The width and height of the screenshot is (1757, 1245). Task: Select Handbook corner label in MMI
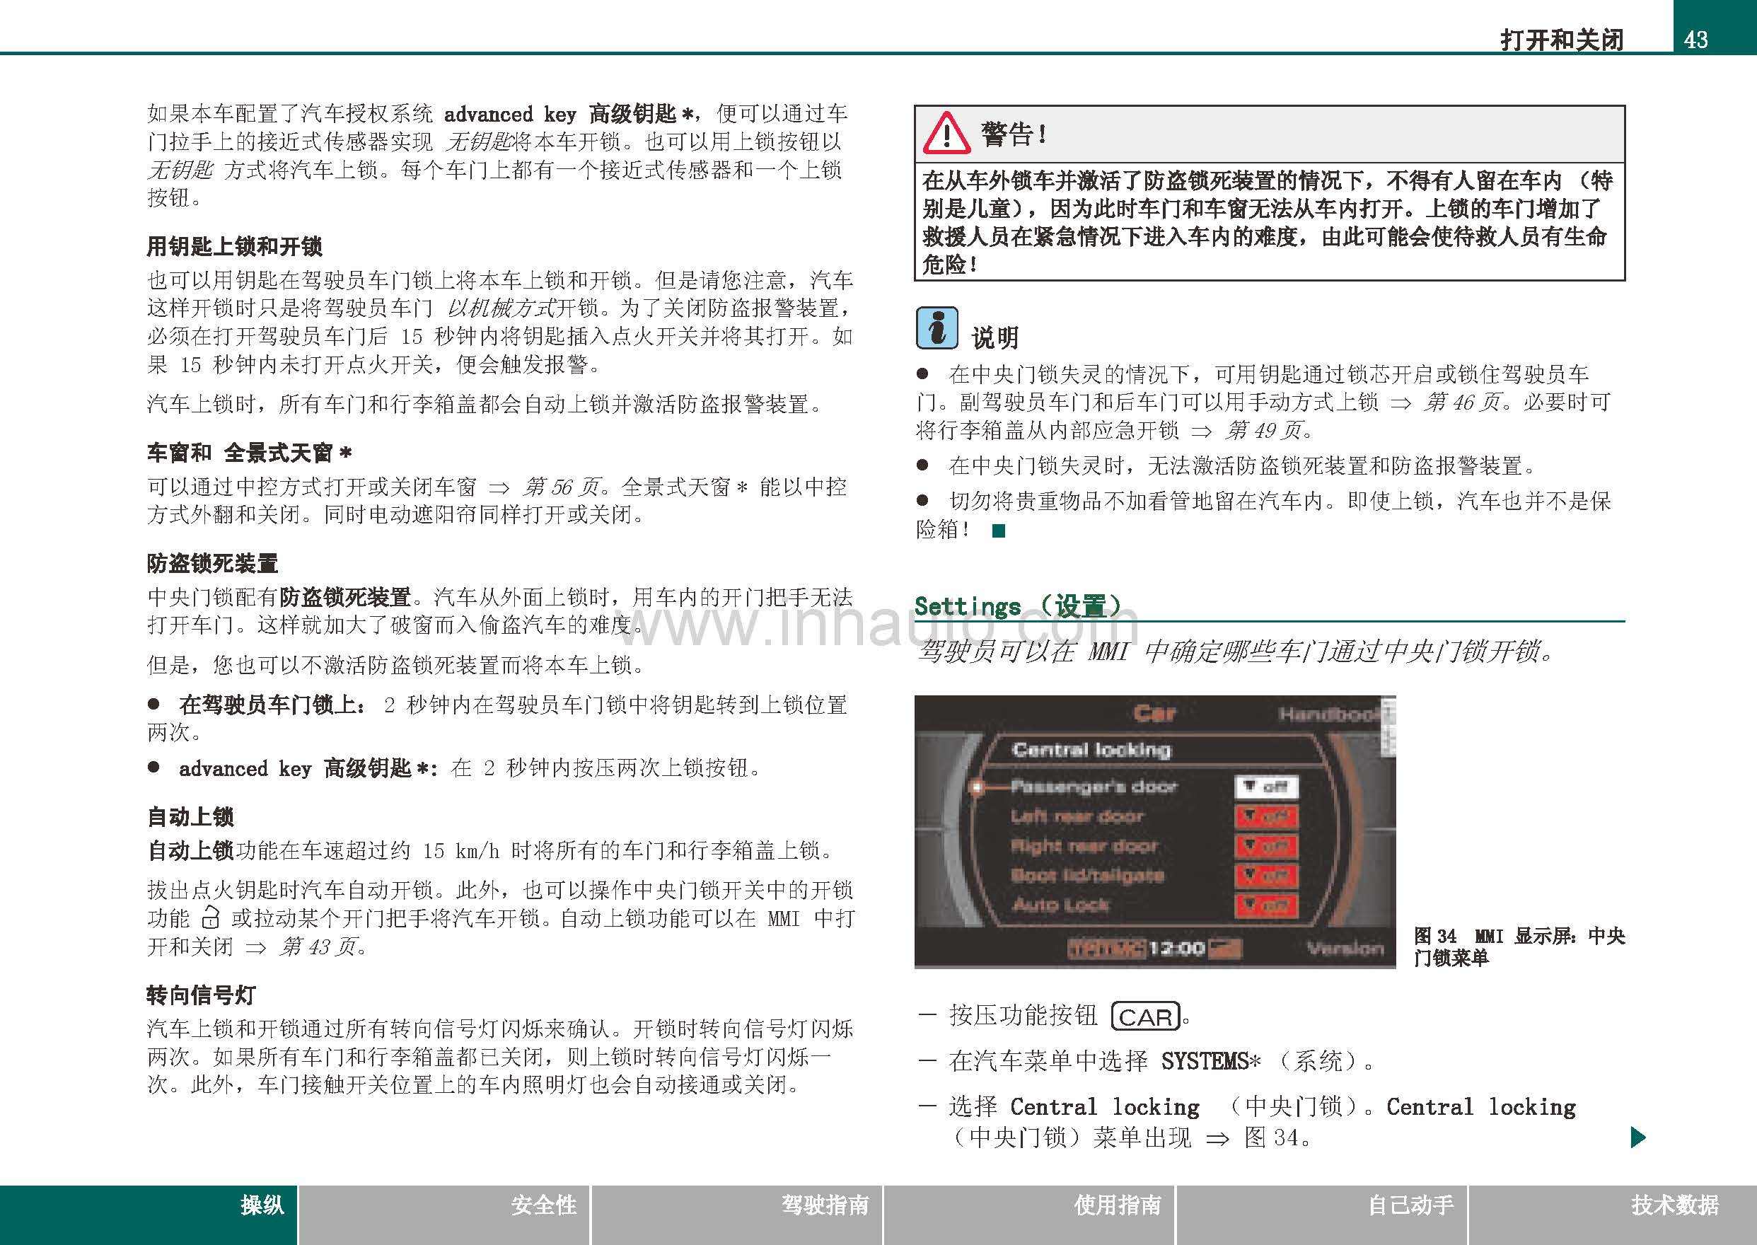[1330, 714]
